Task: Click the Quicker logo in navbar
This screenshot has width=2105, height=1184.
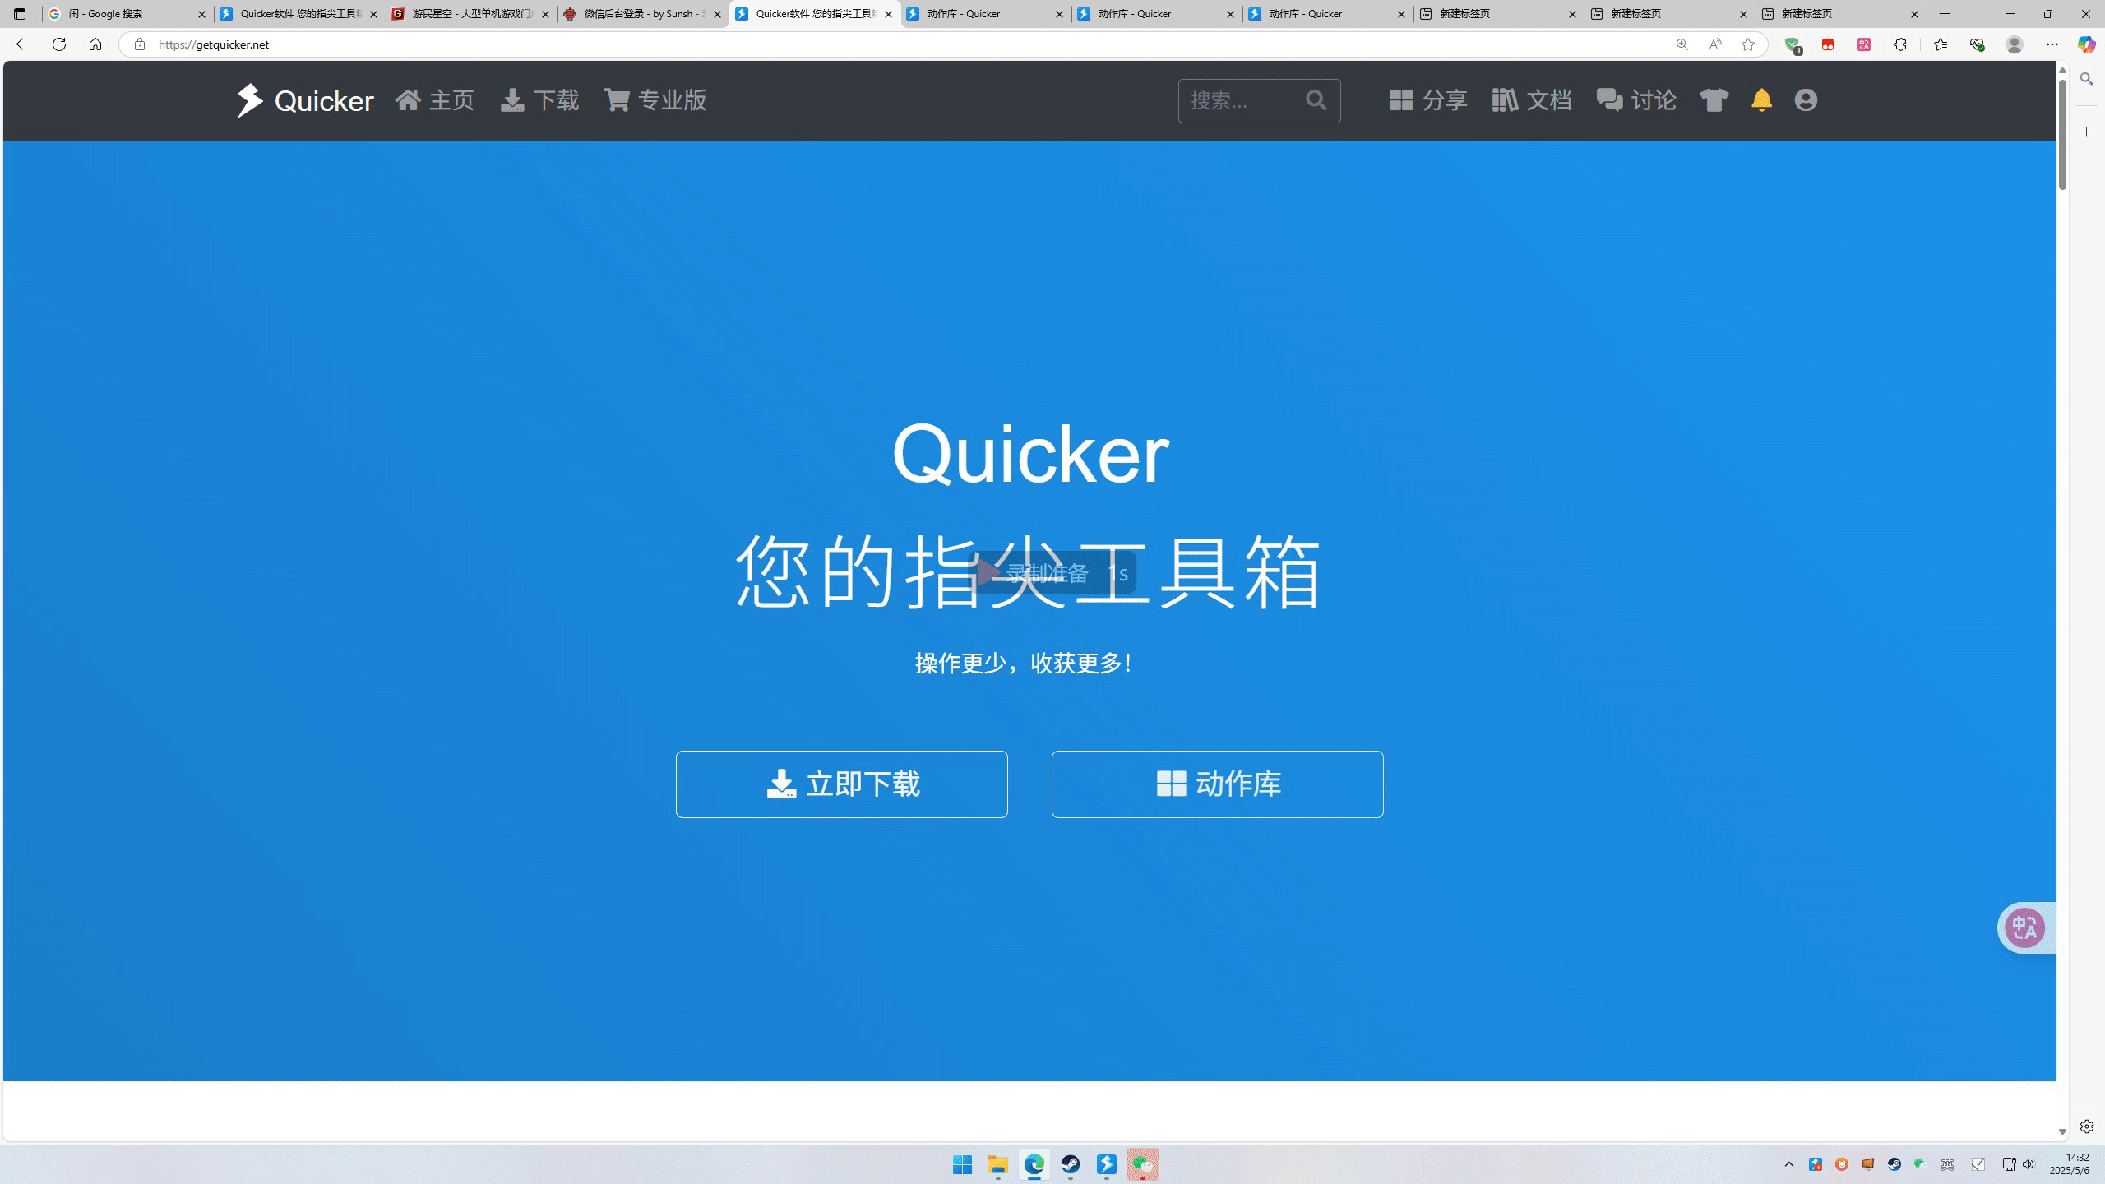Action: click(x=305, y=100)
